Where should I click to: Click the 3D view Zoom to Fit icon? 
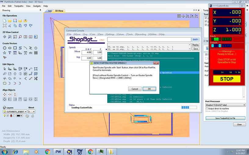point(179,16)
